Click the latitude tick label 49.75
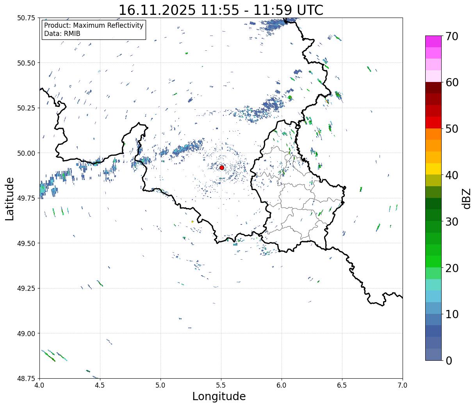This screenshot has width=476, height=406. click(26, 198)
